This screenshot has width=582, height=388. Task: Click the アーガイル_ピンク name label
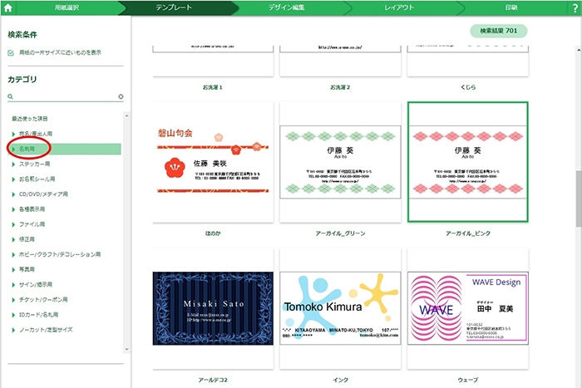point(468,233)
